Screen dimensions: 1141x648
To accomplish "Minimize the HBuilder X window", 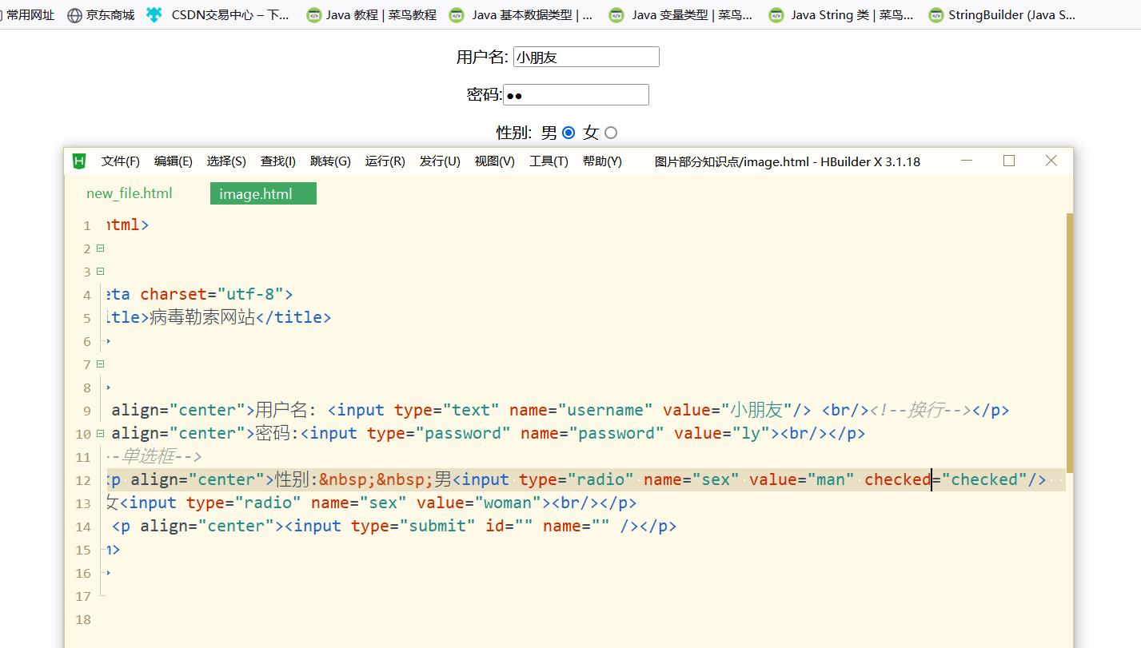I will (967, 161).
